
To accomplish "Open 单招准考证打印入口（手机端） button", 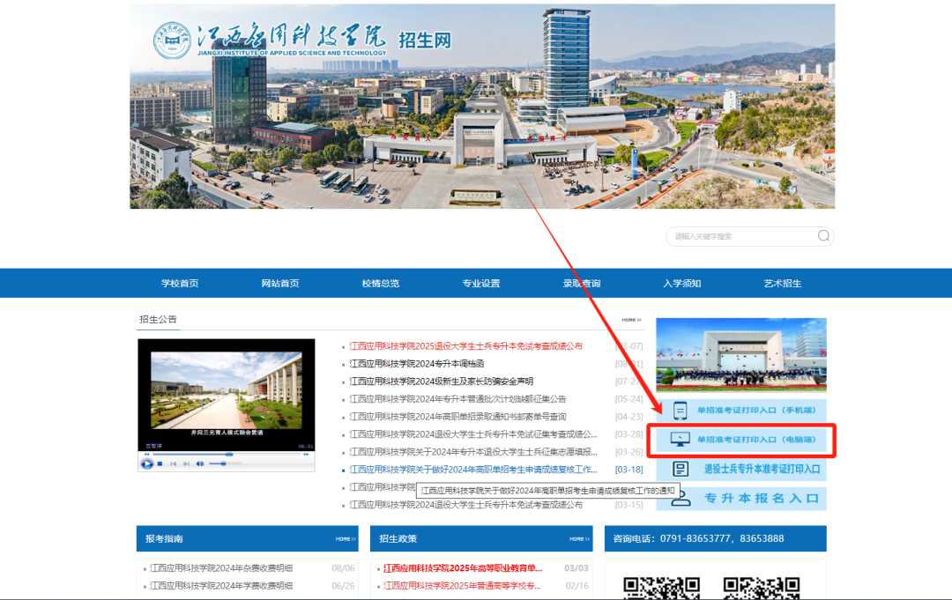I will [x=741, y=410].
